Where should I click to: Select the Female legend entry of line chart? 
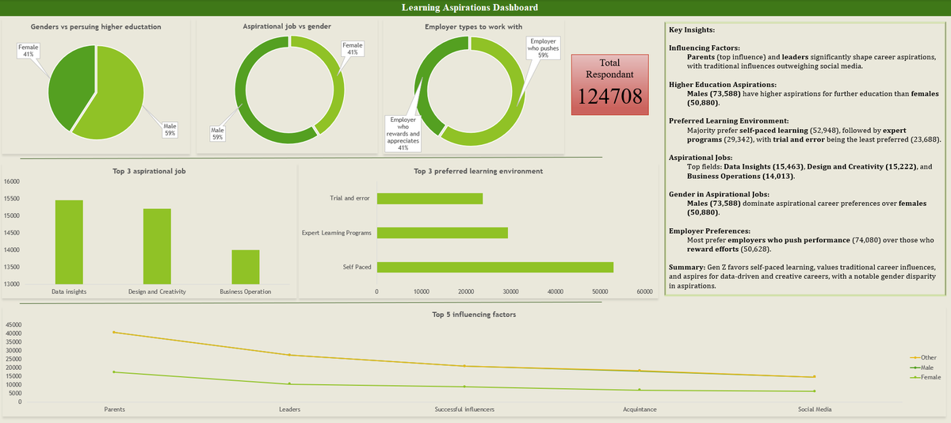coord(926,377)
